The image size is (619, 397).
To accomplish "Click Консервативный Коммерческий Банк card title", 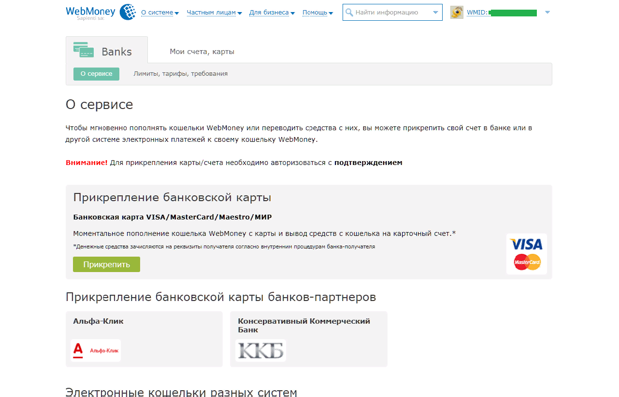I will (x=304, y=326).
